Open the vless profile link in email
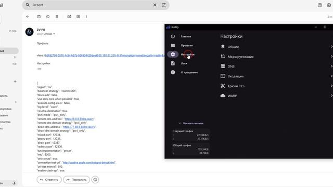Screen dimensions: 333x187 105,56
